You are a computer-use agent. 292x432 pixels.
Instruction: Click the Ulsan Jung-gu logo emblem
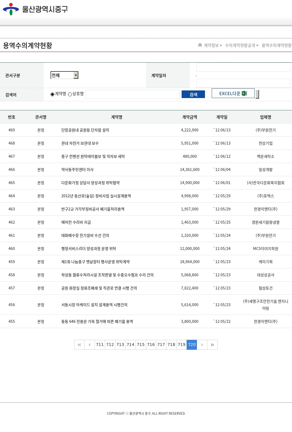coord(11,9)
